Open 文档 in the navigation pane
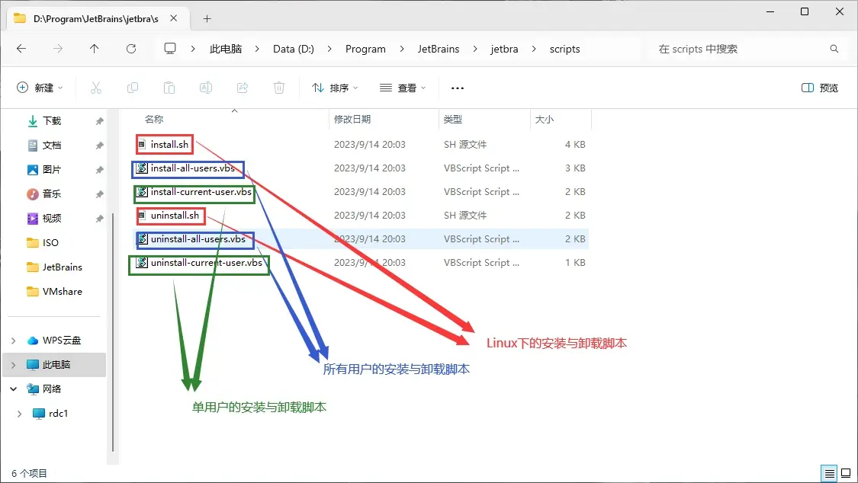Screen dimensions: 858x483 coord(52,146)
